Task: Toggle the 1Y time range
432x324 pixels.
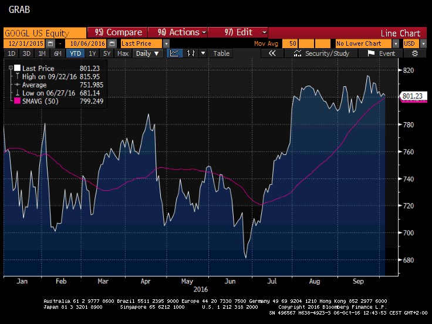Action: 92,53
